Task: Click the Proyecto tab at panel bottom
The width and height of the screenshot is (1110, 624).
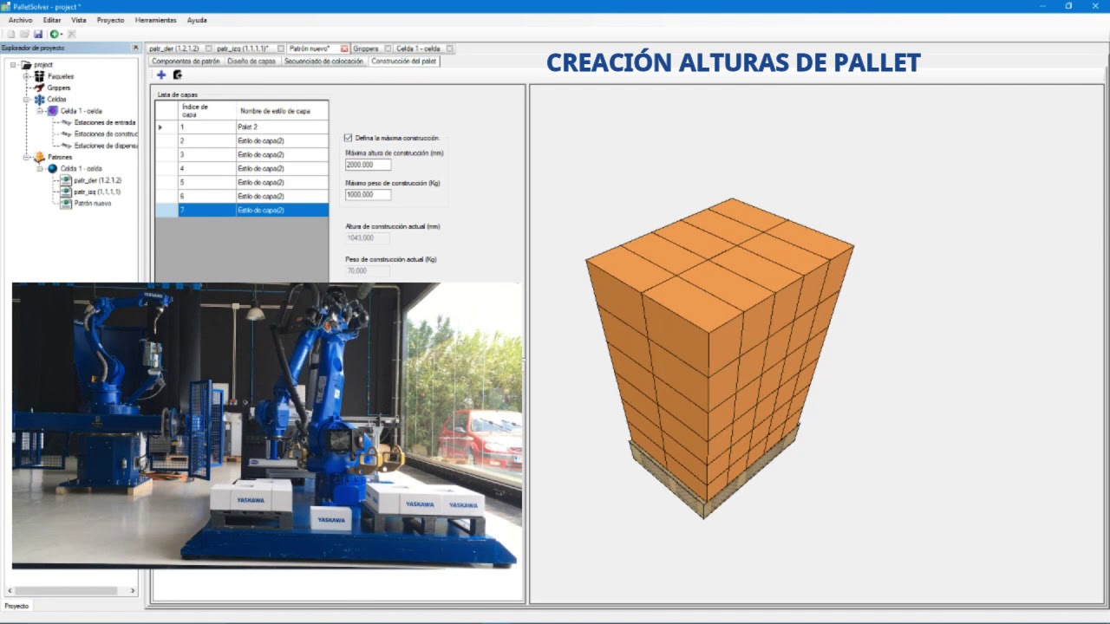Action: tap(16, 606)
